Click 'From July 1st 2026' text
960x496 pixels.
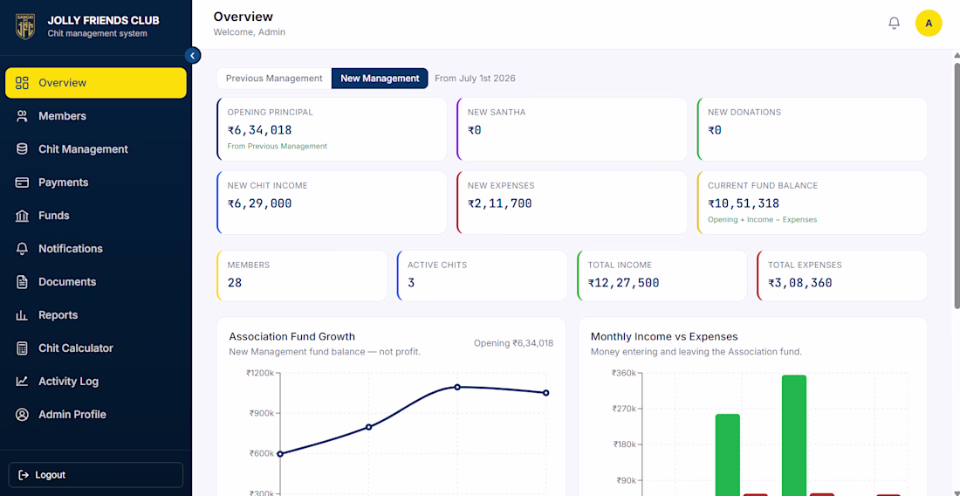pyautogui.click(x=475, y=79)
